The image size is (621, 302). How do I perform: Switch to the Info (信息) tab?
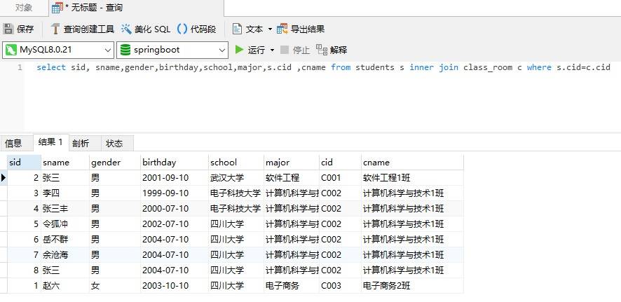[x=14, y=143]
